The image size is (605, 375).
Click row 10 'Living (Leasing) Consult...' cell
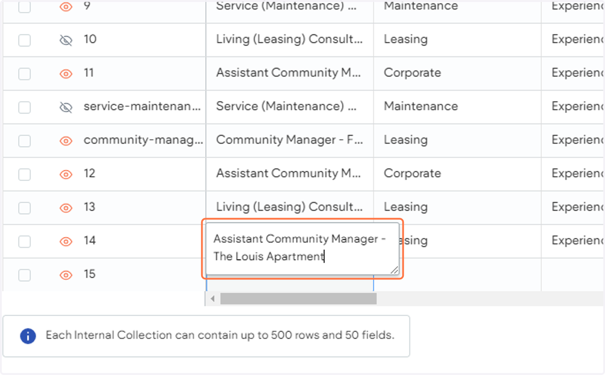[290, 40]
